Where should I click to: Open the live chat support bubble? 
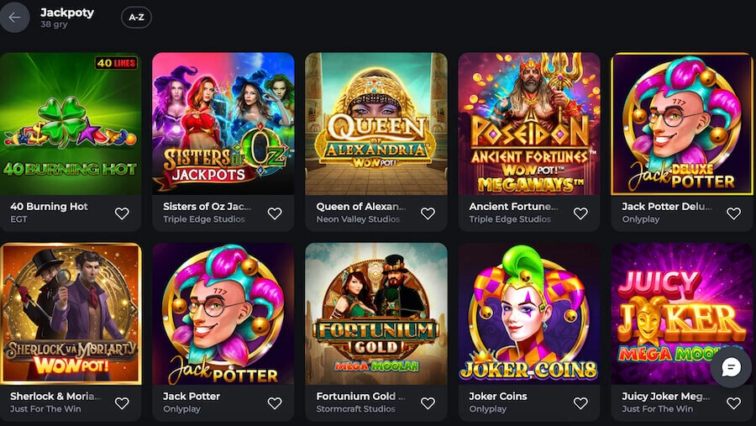coord(730,367)
